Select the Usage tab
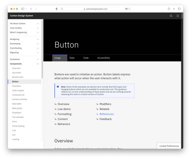 coord(60,58)
